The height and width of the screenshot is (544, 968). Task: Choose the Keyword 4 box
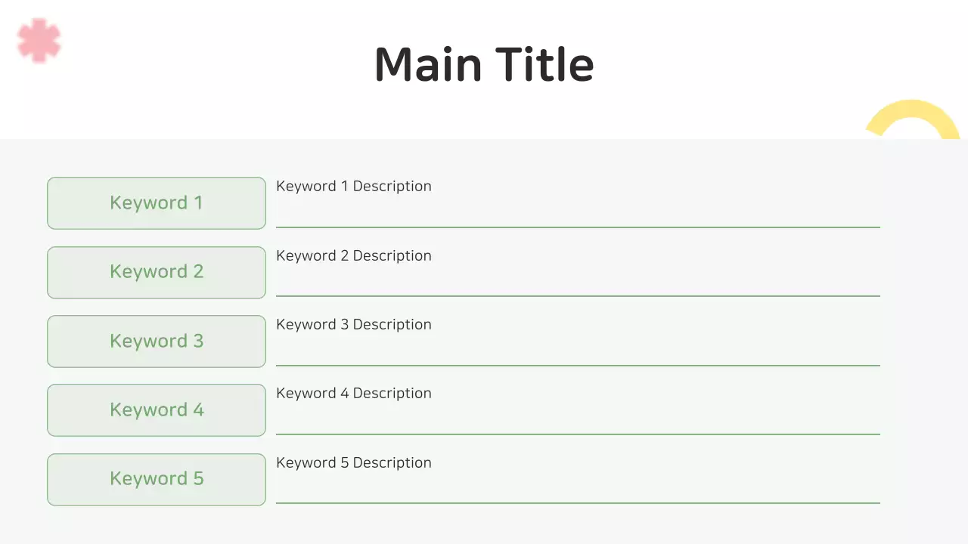pyautogui.click(x=157, y=410)
